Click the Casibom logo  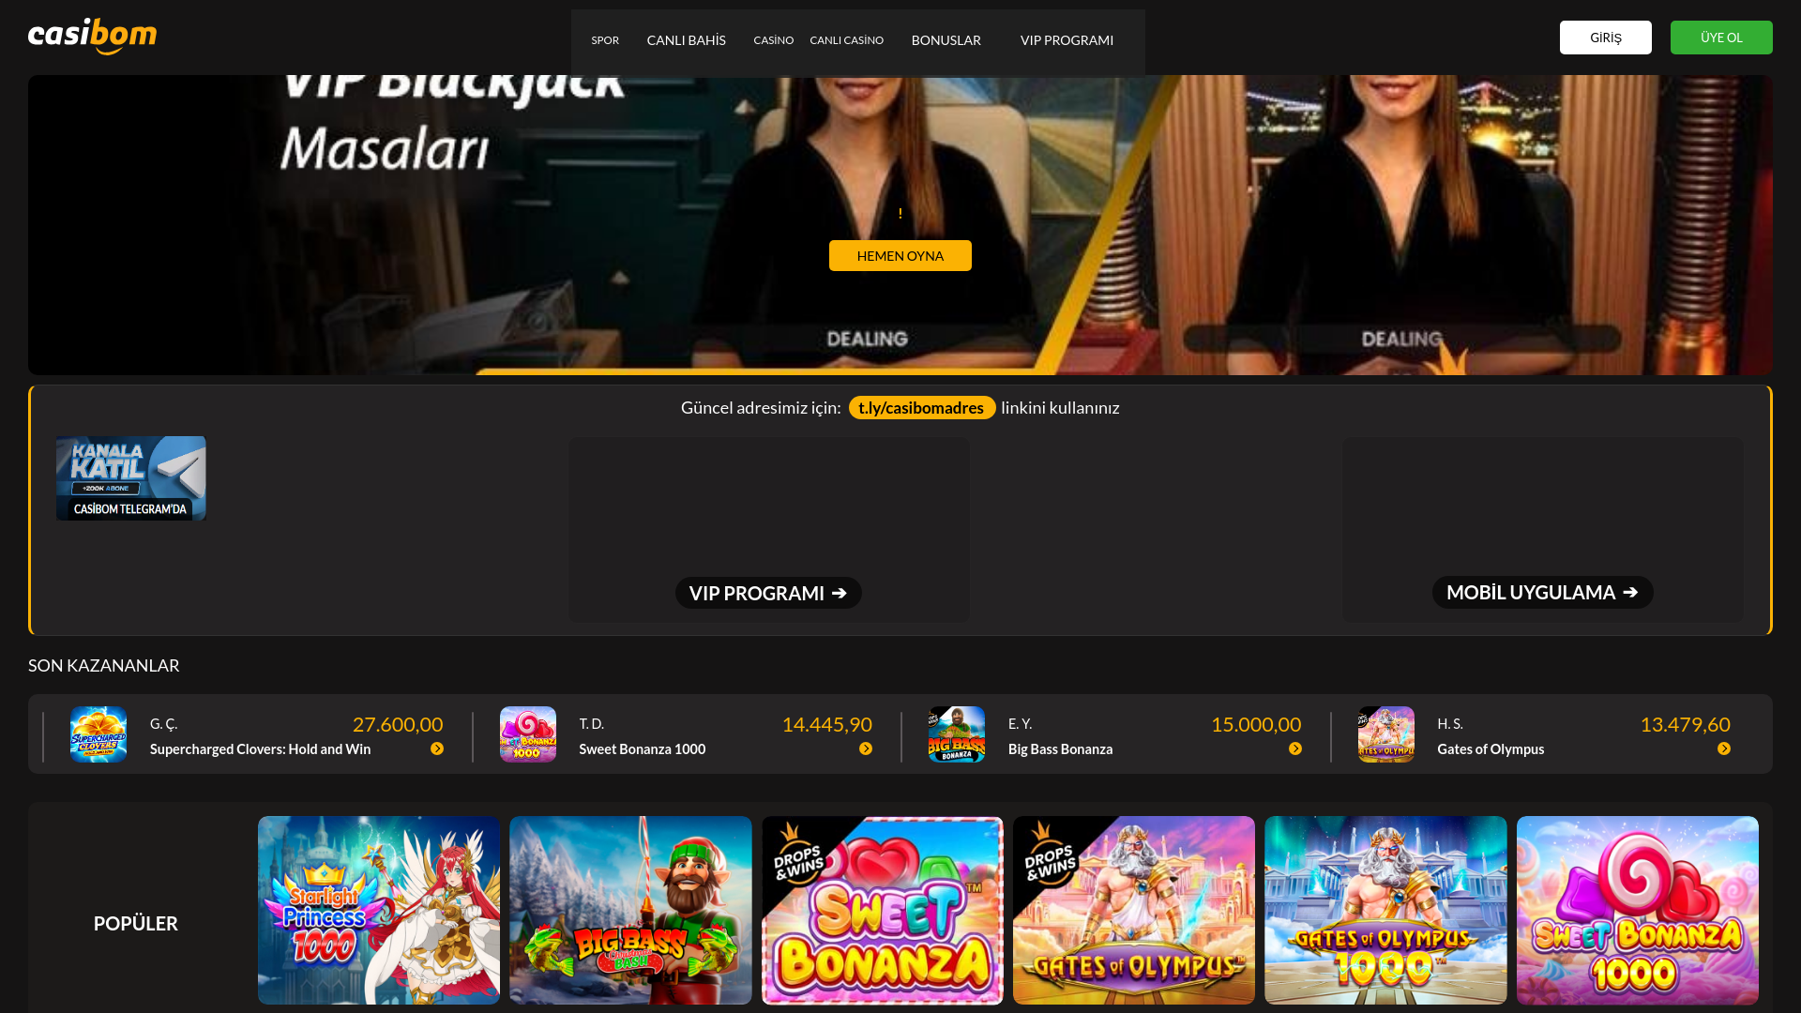(92, 37)
